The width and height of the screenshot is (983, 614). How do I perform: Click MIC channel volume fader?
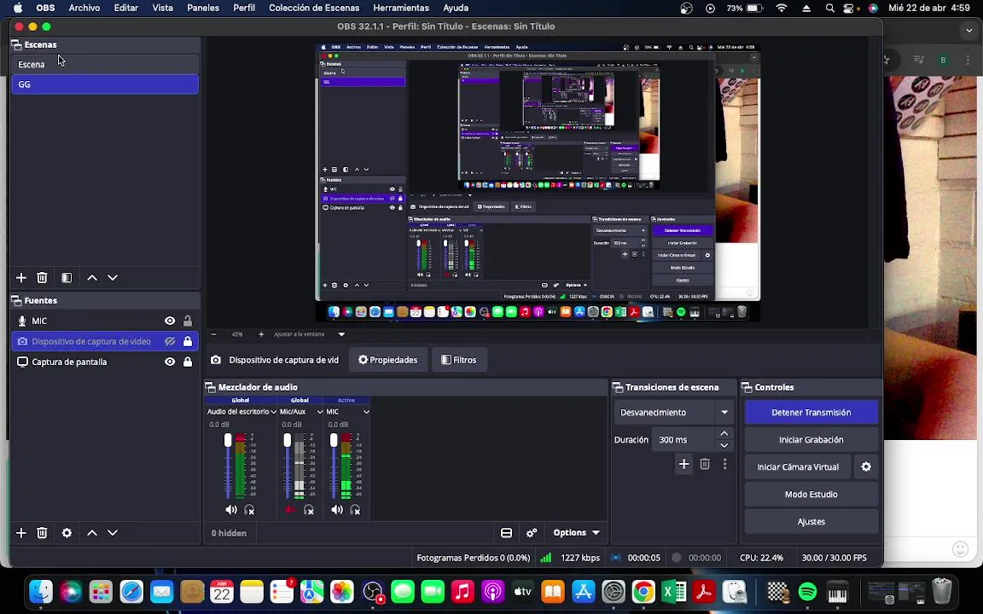point(334,440)
